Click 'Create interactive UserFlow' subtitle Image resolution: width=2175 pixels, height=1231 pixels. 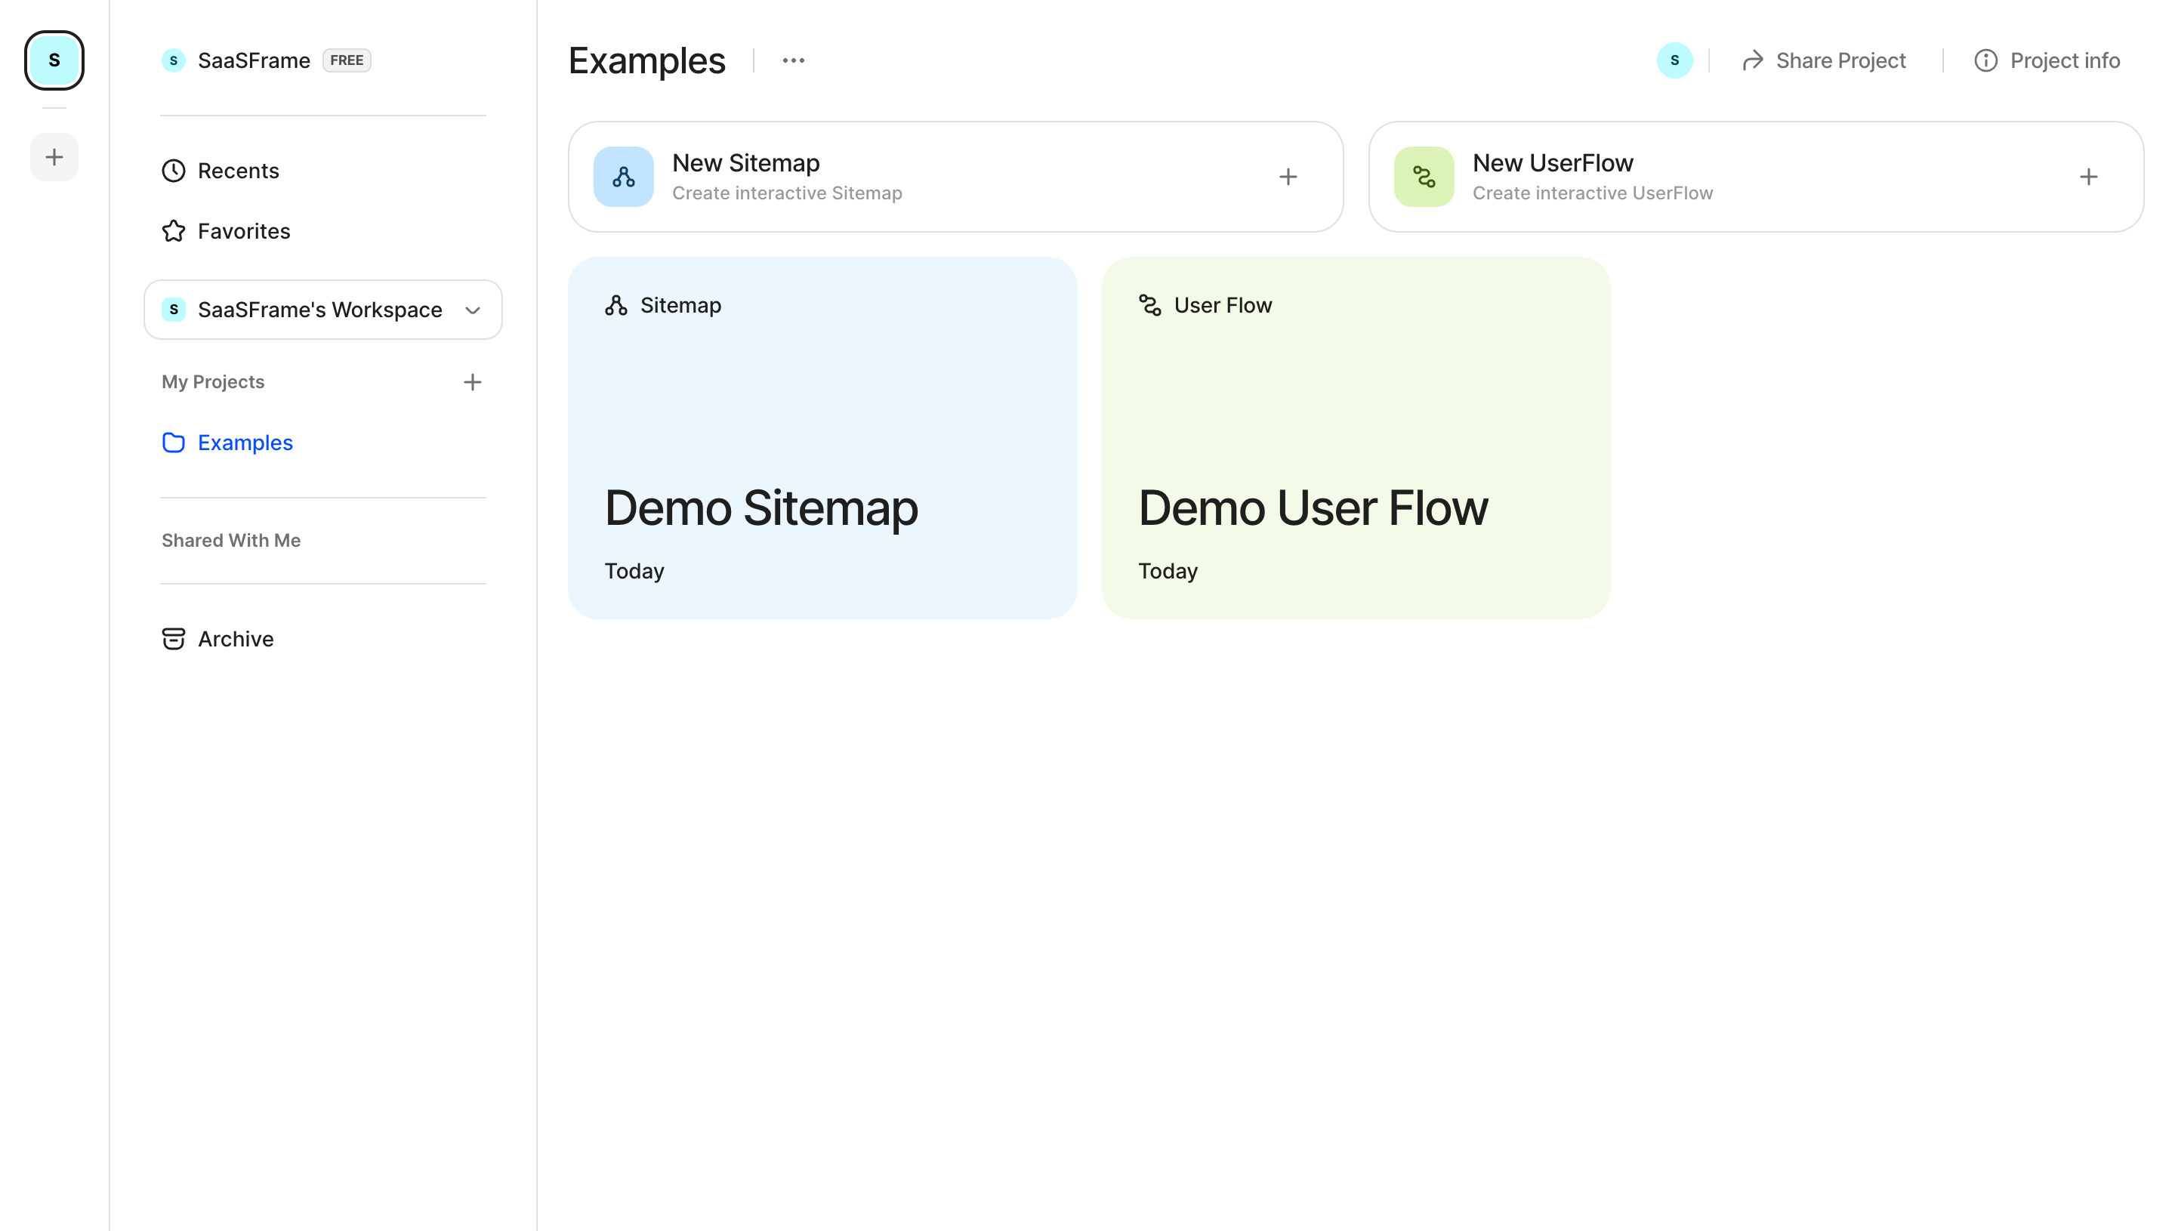click(1593, 193)
